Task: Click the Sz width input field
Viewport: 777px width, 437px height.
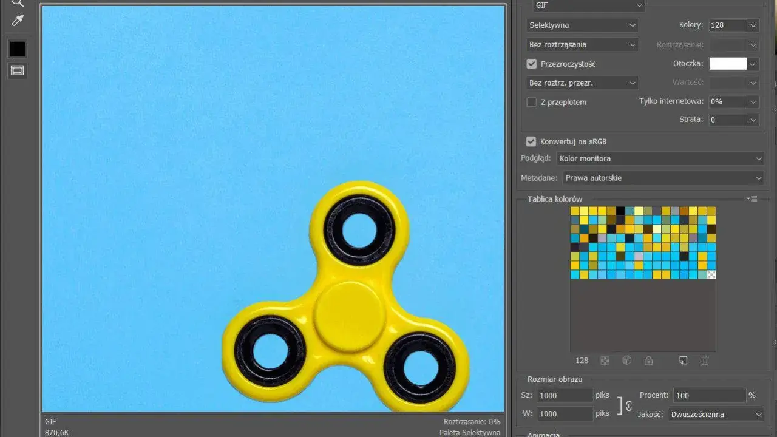Action: click(x=565, y=395)
